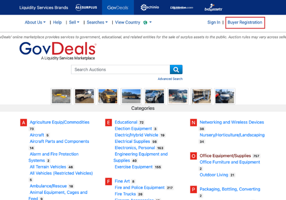The image size is (286, 200).
Task: Click the red letter O category badge
Action: (x=193, y=156)
